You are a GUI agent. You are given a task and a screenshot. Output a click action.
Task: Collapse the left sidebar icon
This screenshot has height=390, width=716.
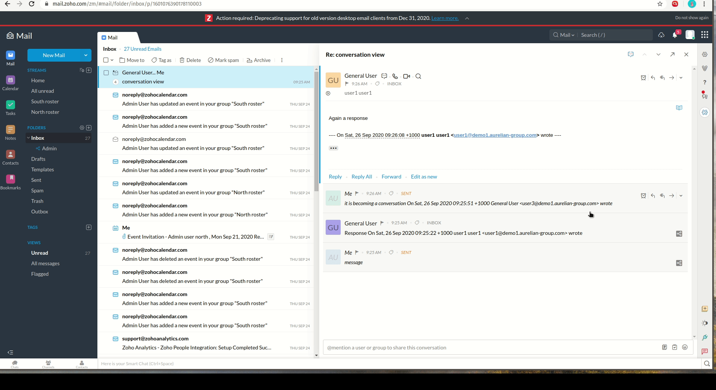point(11,352)
